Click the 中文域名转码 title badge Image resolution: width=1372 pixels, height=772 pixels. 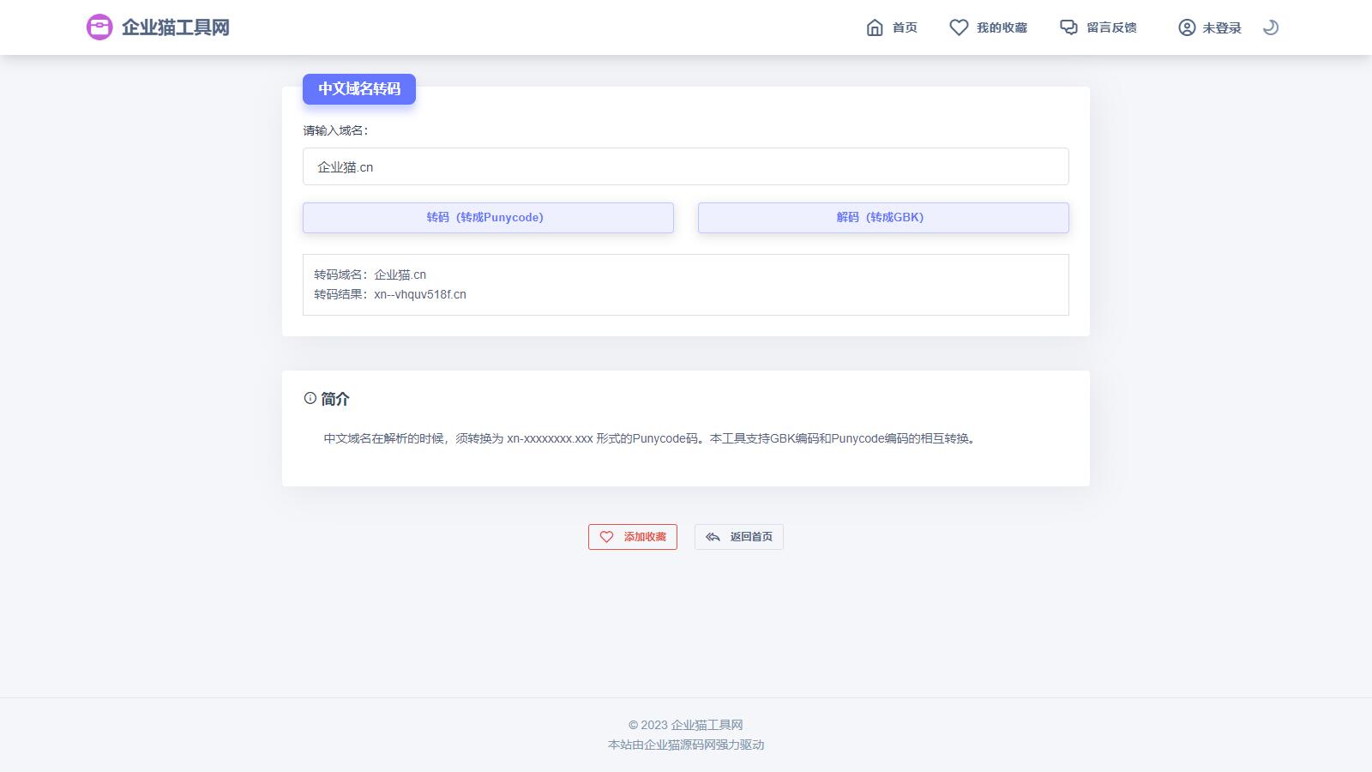point(359,89)
